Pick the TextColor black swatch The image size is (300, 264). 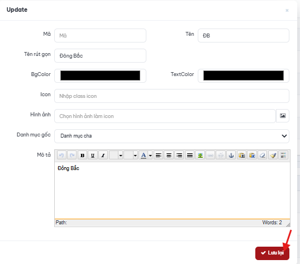244,76
